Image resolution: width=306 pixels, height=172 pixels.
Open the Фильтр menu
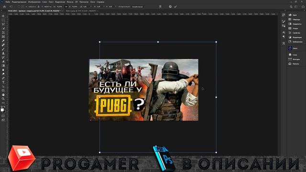click(70, 2)
